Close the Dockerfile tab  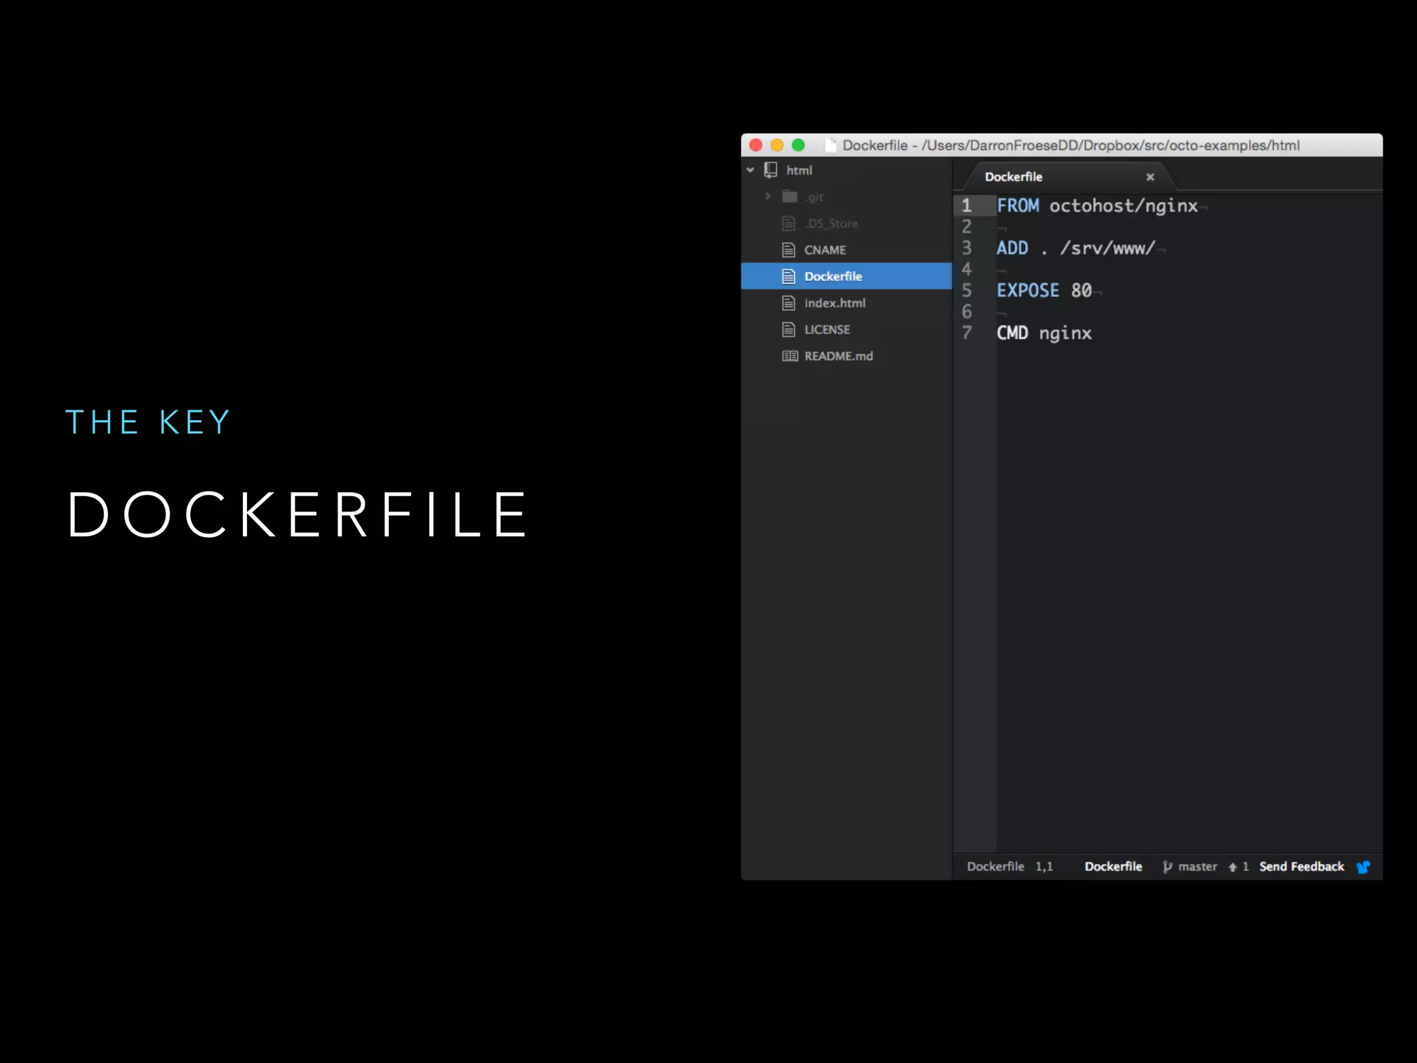(x=1150, y=177)
